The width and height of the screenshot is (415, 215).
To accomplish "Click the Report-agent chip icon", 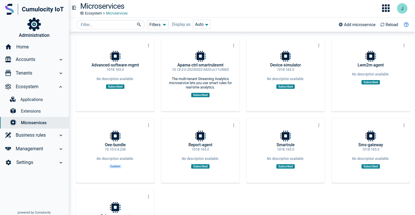I will [201, 135].
